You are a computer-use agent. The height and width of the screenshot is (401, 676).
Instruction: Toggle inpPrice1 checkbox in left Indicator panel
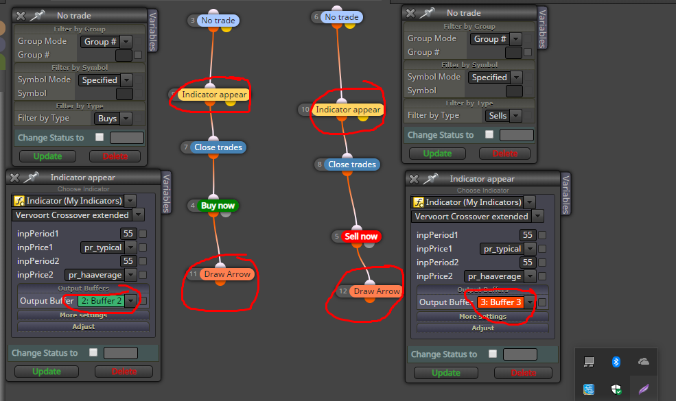pos(143,247)
